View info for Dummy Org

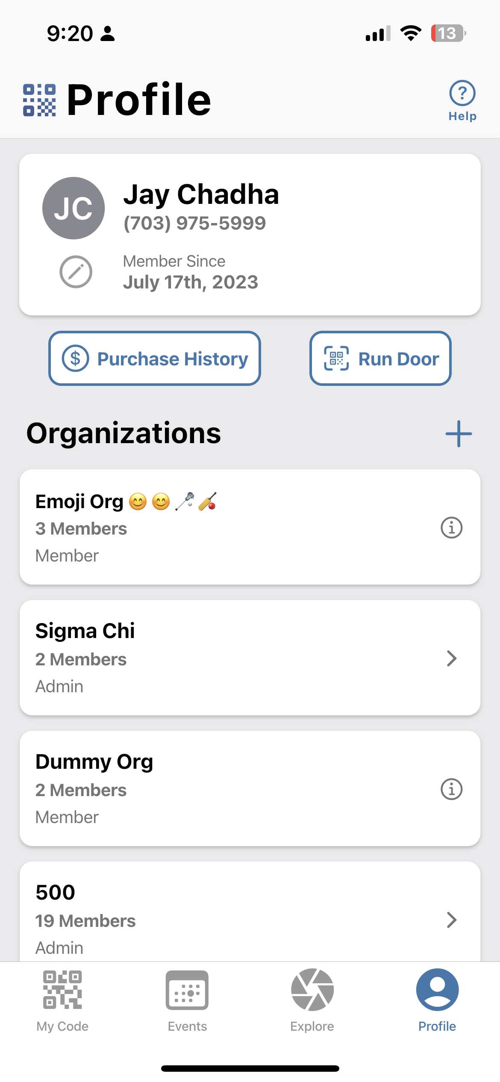click(451, 789)
